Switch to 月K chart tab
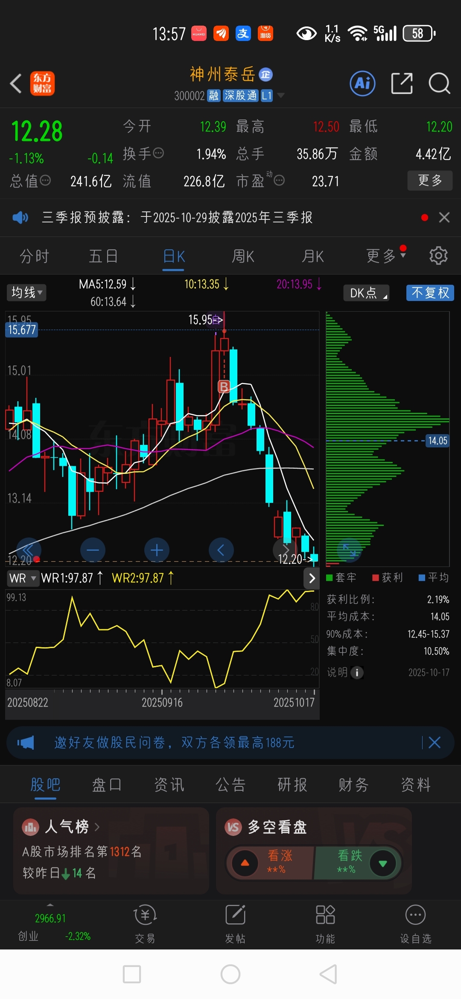 pos(312,256)
